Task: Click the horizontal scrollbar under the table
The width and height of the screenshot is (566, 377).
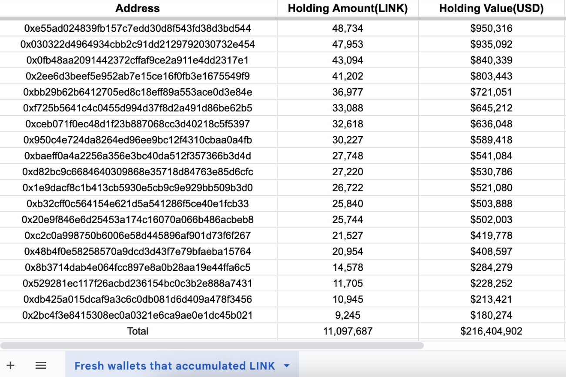Action: click(x=212, y=346)
